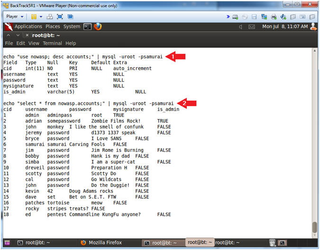Click 'Jim Rome is Burning' signature
This screenshot has width=320, height=250.
pyautogui.click(x=117, y=150)
